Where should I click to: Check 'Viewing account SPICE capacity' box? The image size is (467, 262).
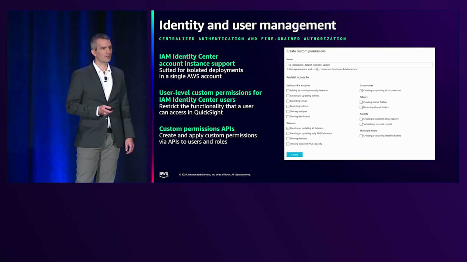(288, 144)
